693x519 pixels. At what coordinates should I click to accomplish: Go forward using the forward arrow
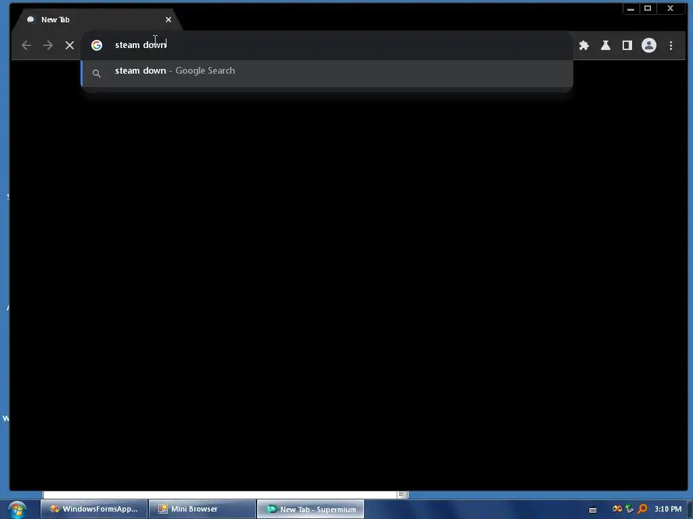pyautogui.click(x=48, y=45)
